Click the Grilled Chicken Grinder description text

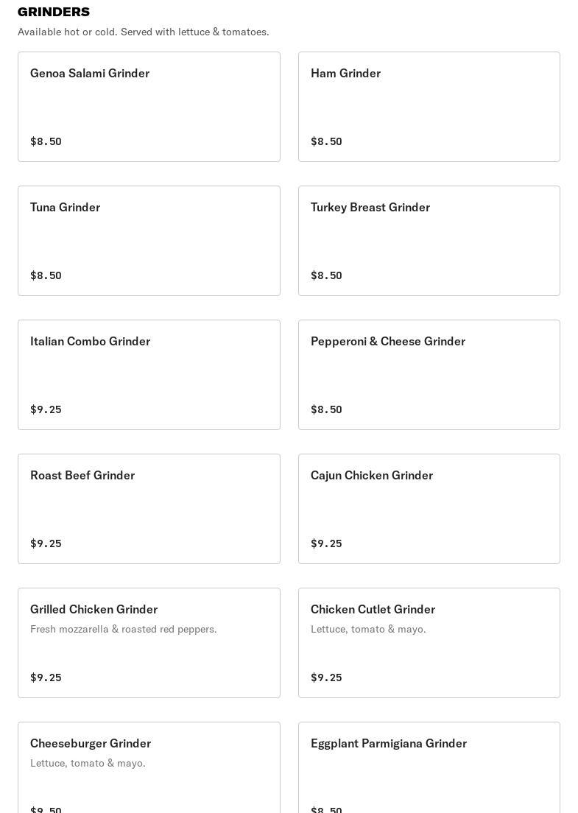[123, 629]
